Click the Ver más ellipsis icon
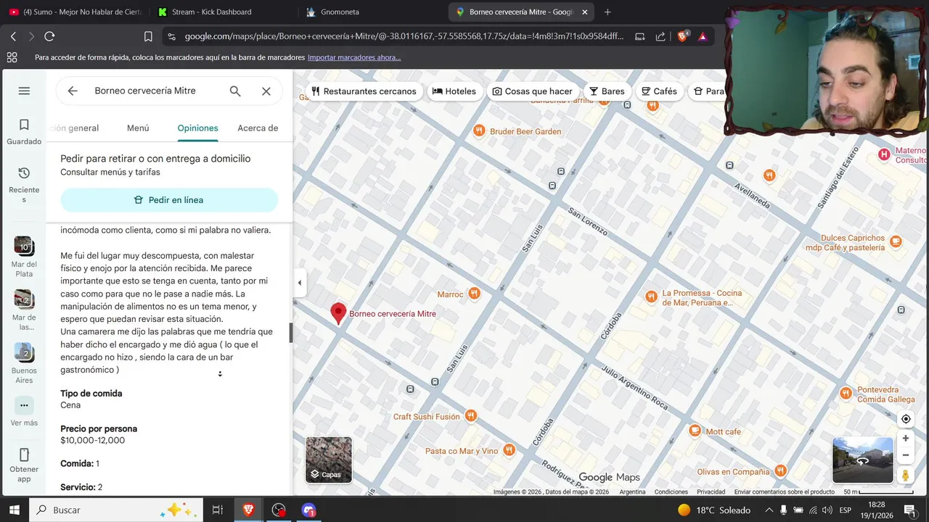This screenshot has width=929, height=522. 24,405
